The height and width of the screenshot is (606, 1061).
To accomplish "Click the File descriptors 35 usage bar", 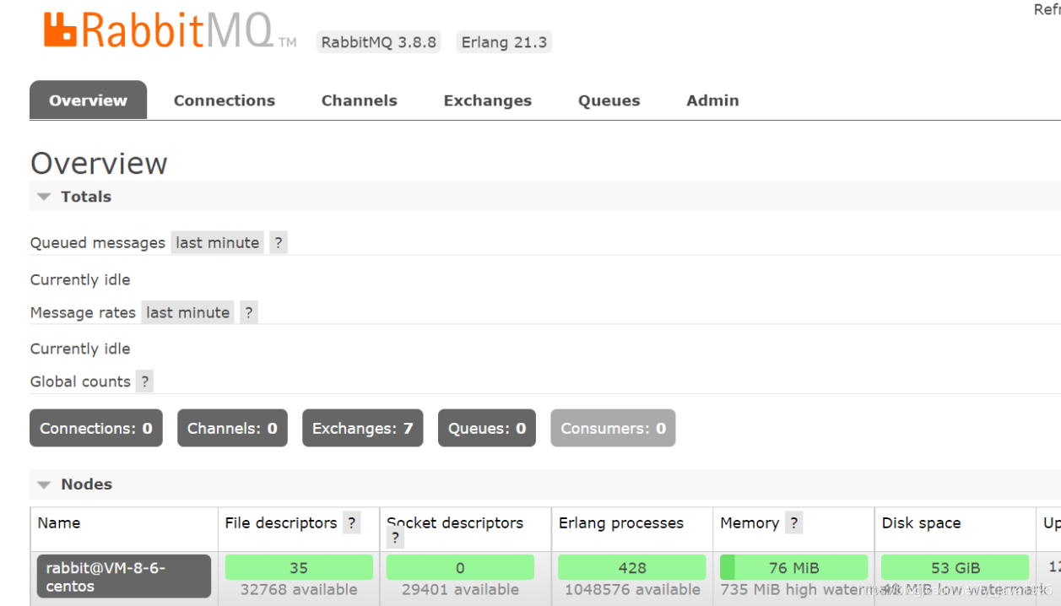I will tap(299, 568).
